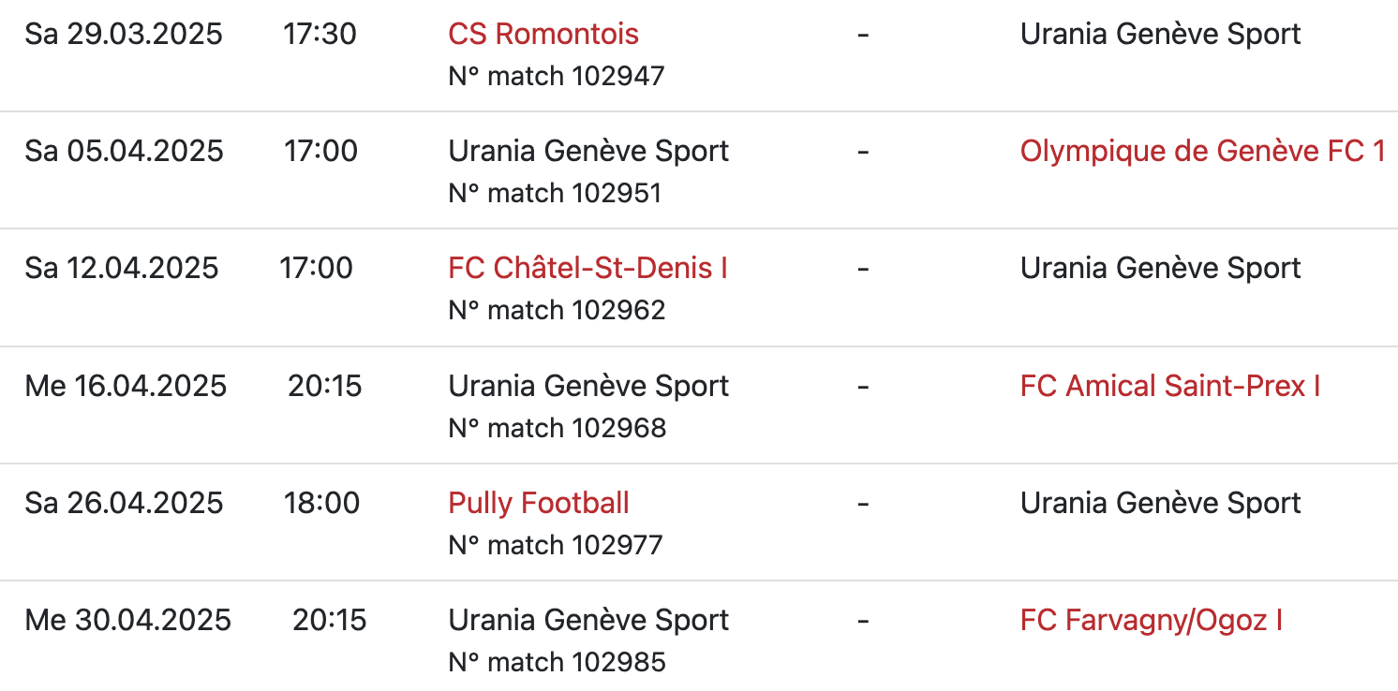The width and height of the screenshot is (1398, 691).
Task: Click the Me 30.04.2025 date cell
Action: coord(127,620)
